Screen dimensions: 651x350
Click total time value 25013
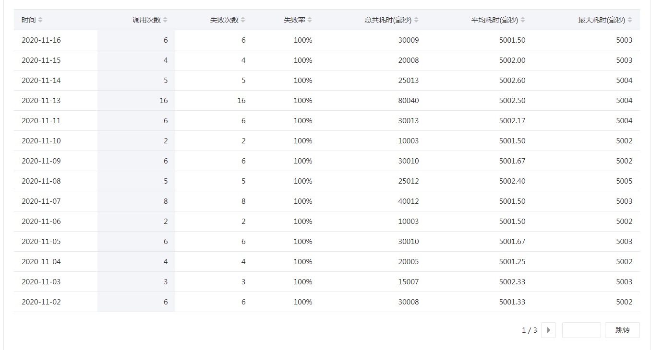[x=409, y=81]
